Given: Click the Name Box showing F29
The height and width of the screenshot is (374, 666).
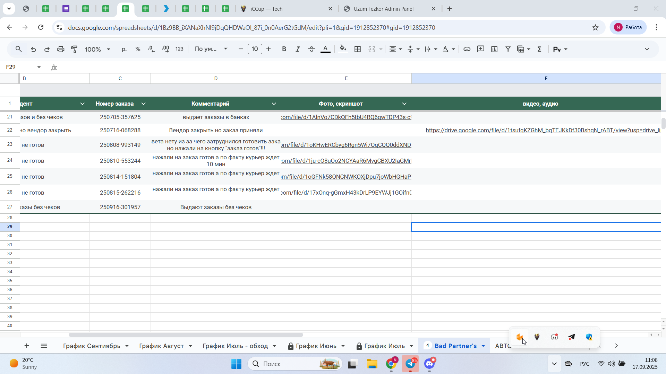Looking at the screenshot, I should point(23,67).
